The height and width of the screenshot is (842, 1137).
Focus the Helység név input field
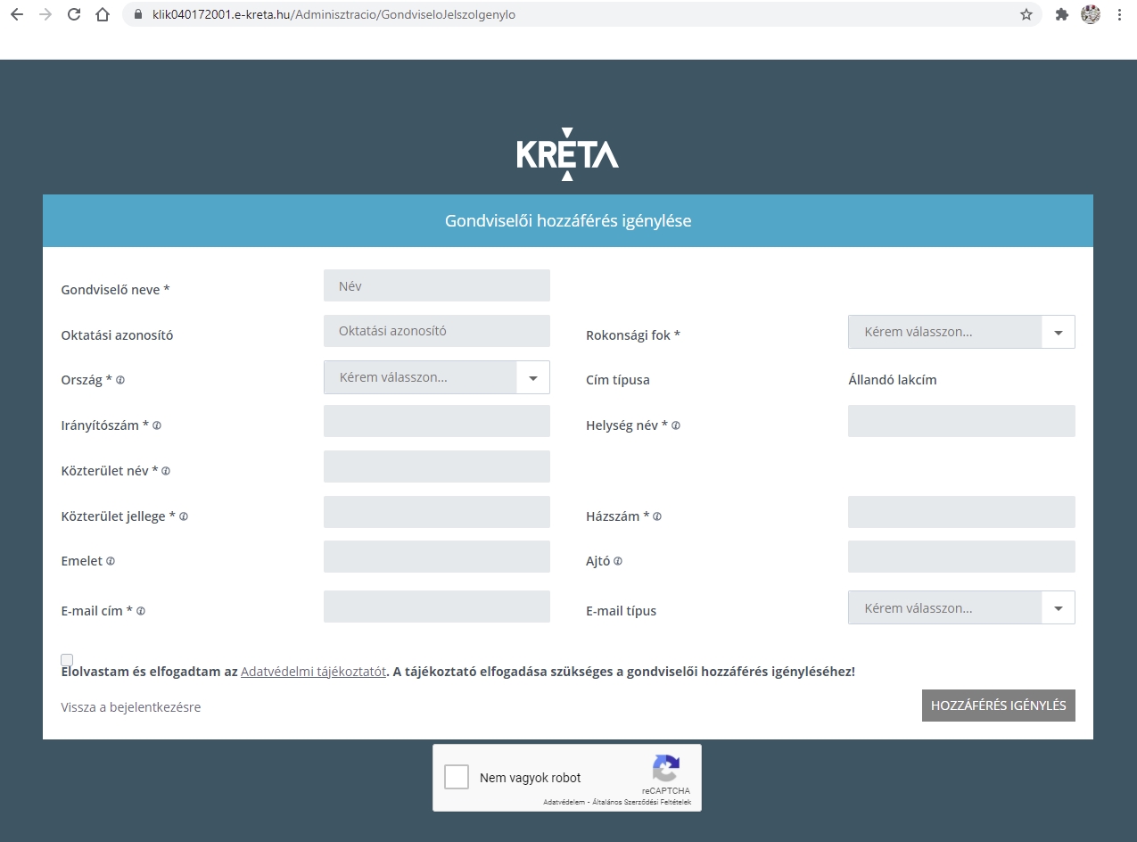pyautogui.click(x=961, y=421)
